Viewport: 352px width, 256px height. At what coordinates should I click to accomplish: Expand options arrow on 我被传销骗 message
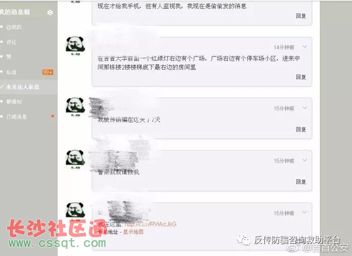click(305, 108)
